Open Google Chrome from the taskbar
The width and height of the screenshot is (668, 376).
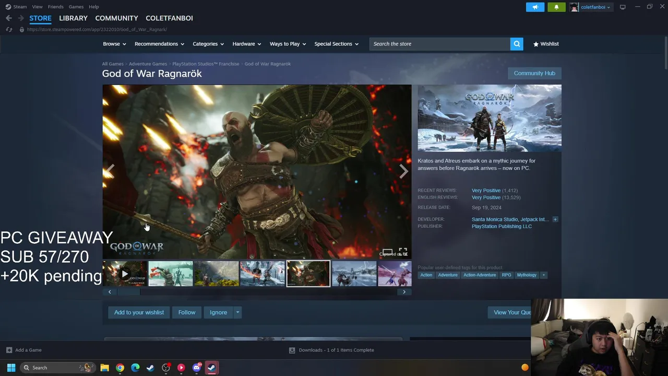tap(120, 368)
